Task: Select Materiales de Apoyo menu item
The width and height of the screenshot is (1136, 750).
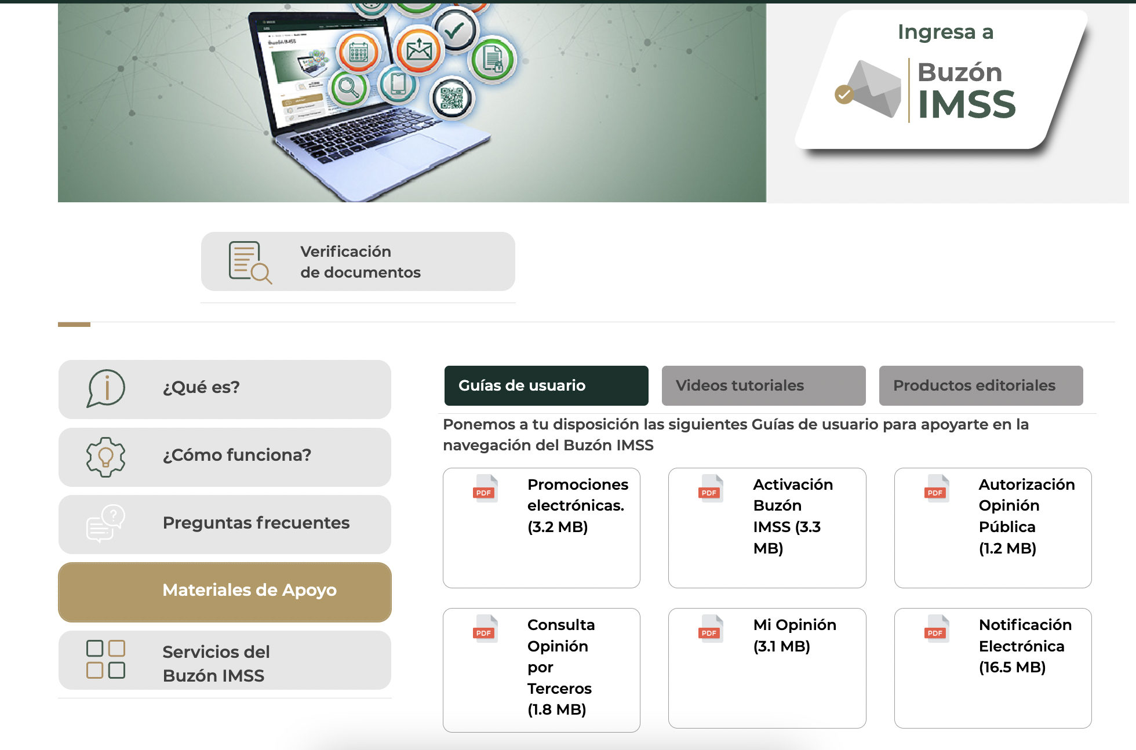Action: [x=225, y=592]
